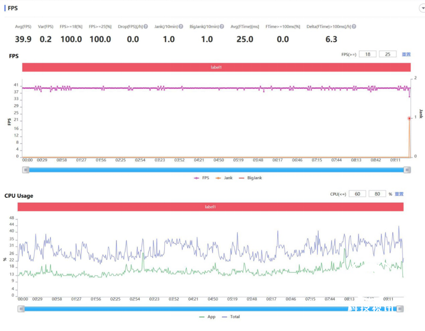Screen dimensions: 425x331
Task: Collapse the FPS section using the top-right arrow
Action: [422, 8]
